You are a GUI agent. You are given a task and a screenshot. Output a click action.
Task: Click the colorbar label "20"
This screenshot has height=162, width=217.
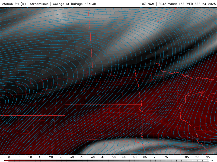coord(51,157)
